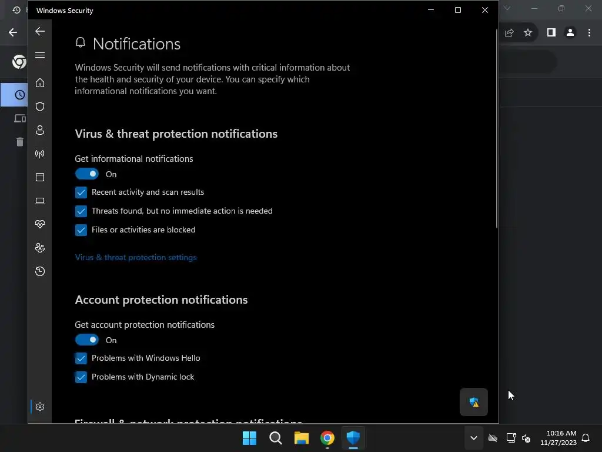This screenshot has width=602, height=452.
Task: Uncheck Files or activities are blocked
Action: point(81,230)
